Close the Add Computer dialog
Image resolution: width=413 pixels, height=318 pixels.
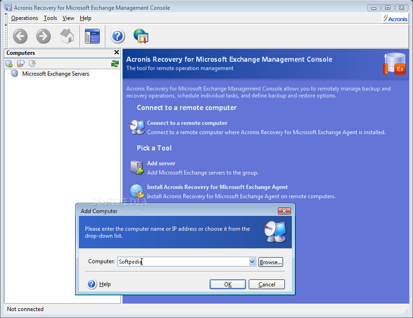point(284,211)
